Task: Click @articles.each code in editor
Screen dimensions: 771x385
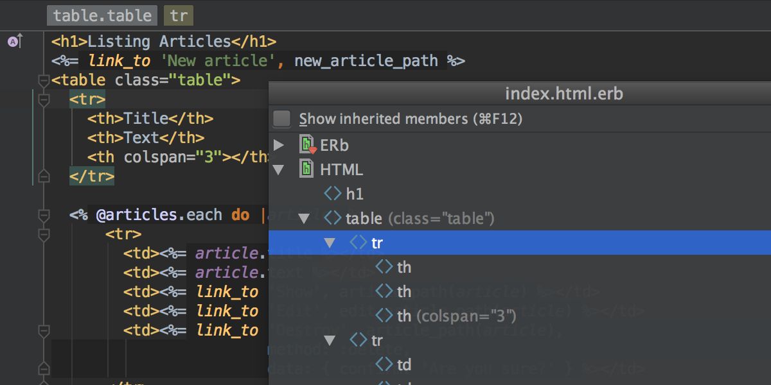Action: pyautogui.click(x=159, y=215)
